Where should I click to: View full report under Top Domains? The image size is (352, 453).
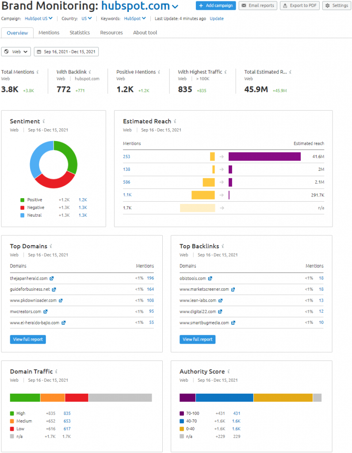tap(28, 339)
